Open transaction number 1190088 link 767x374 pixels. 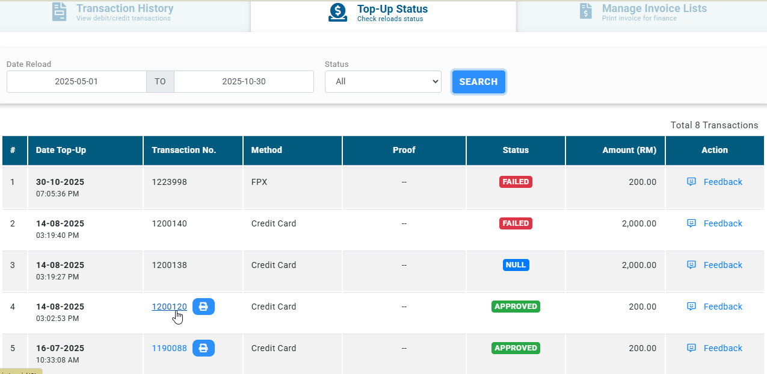pos(169,348)
